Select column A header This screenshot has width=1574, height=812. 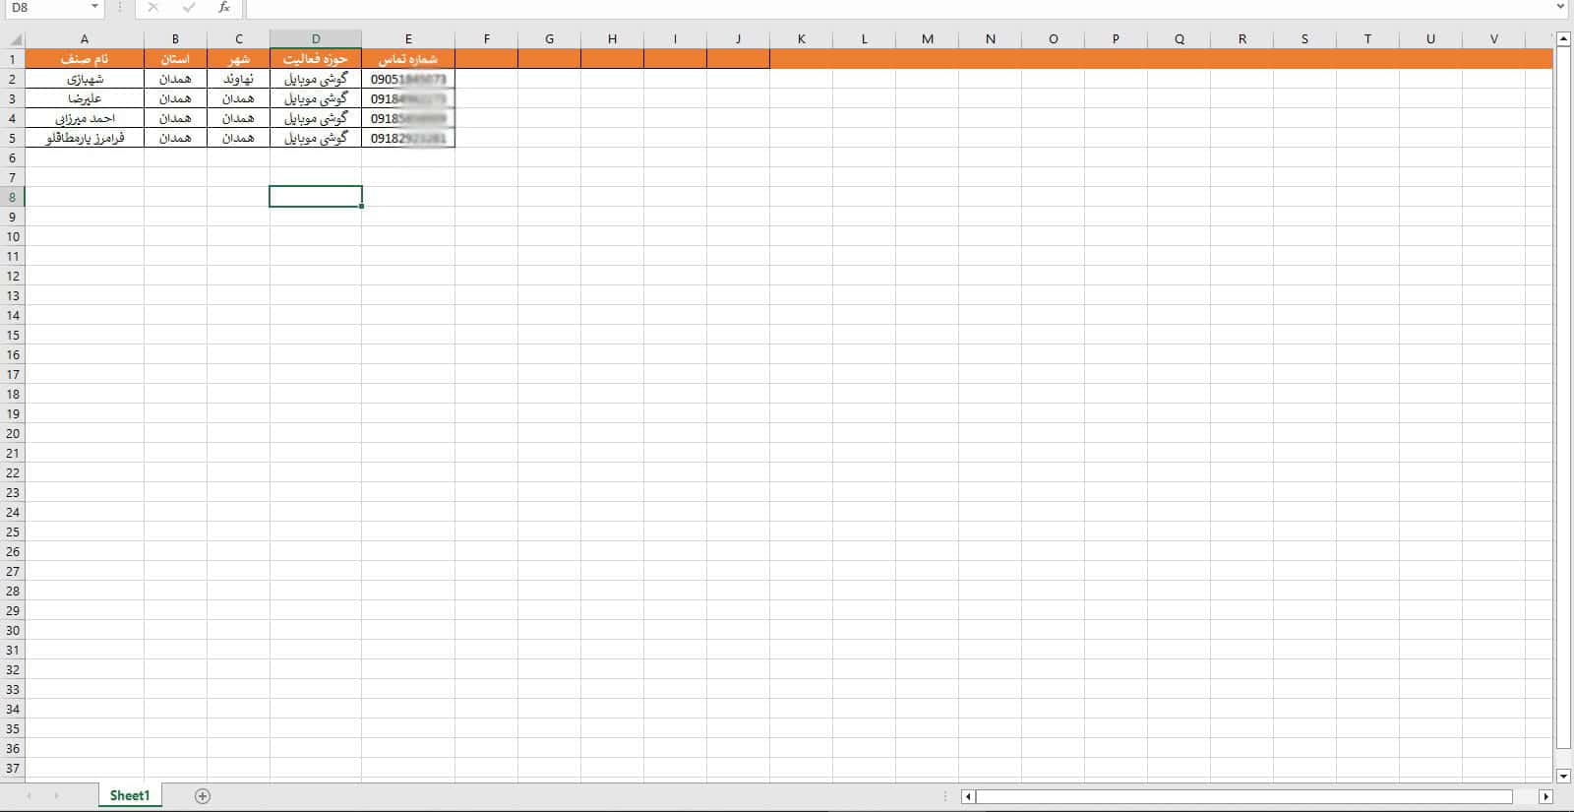tap(85, 39)
